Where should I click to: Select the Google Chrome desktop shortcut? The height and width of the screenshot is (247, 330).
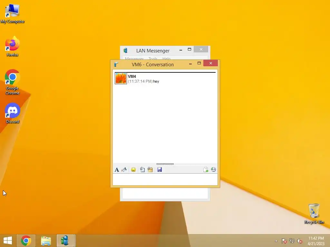[13, 82]
